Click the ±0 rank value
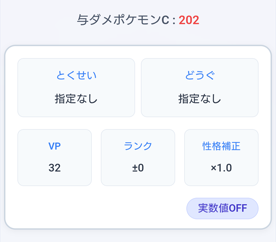This screenshot has height=242, width=276. [x=138, y=168]
